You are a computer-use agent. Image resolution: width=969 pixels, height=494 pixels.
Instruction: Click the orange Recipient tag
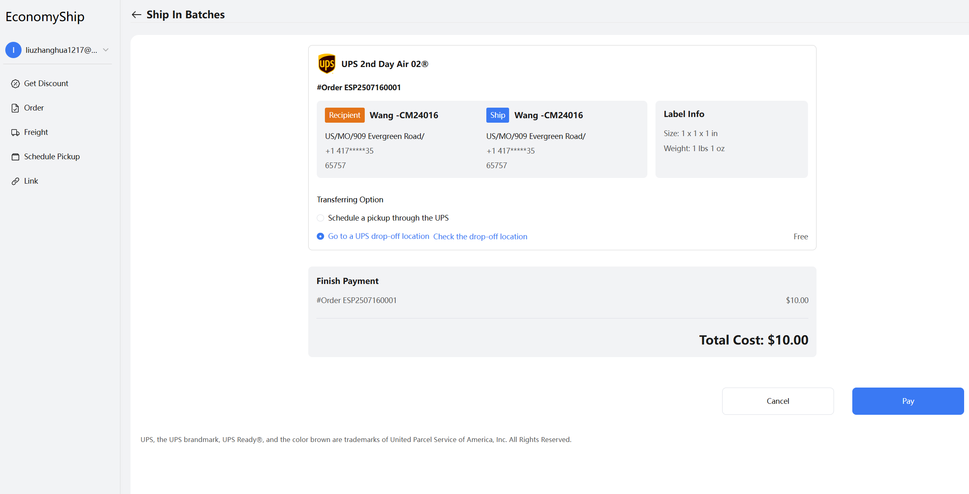(344, 115)
